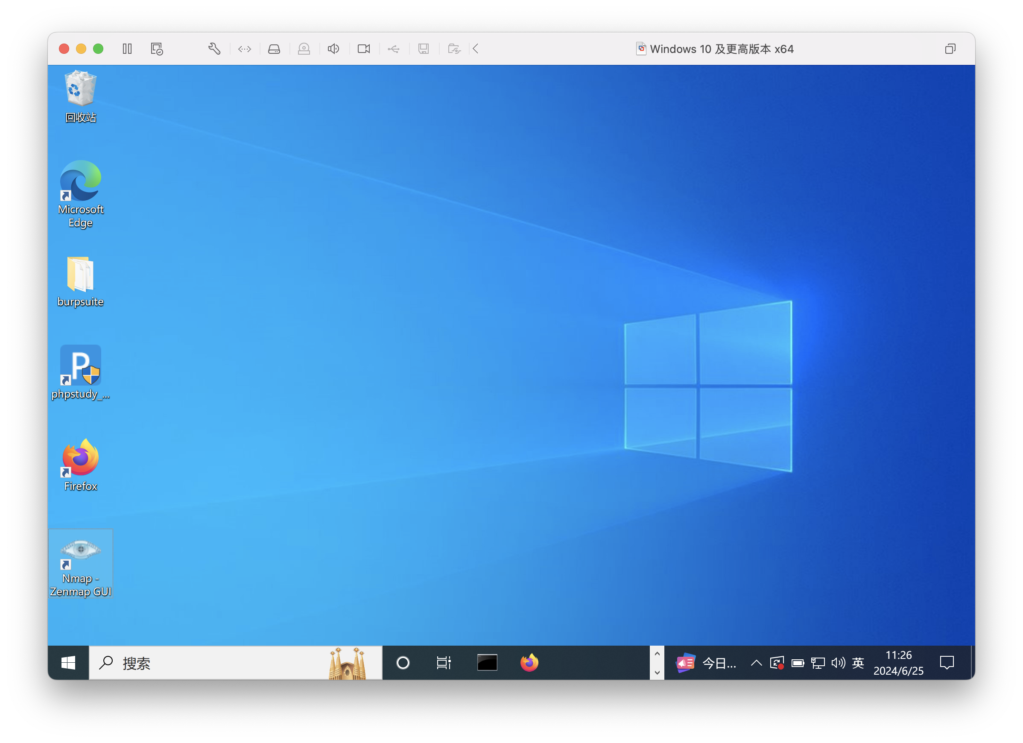The width and height of the screenshot is (1023, 743).
Task: Open virtual machine settings wrench
Action: 214,49
